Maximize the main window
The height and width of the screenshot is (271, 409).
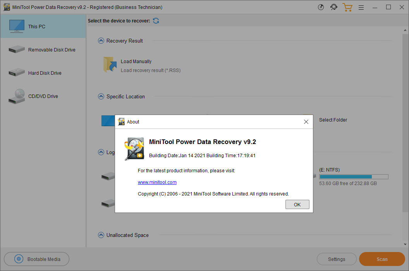click(x=388, y=7)
